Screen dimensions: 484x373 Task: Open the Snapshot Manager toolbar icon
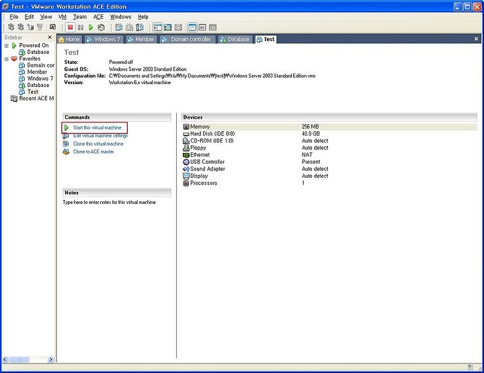tap(140, 28)
